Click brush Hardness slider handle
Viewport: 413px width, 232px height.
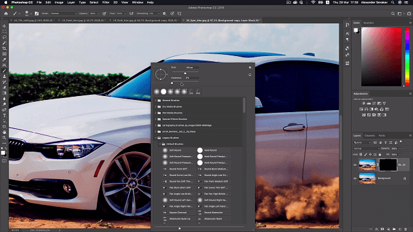coord(172,83)
